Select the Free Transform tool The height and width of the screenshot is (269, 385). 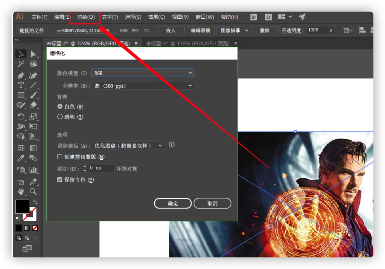pos(33,126)
